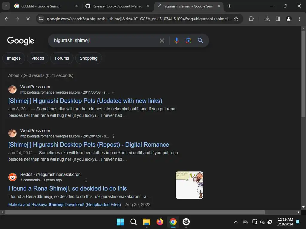The width and height of the screenshot is (306, 229).
Task: Launch Firefox from the taskbar
Action: (x=160, y=222)
